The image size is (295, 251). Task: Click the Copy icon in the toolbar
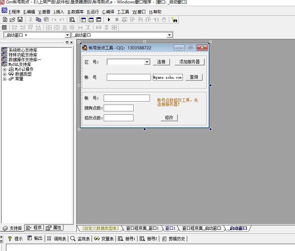(38, 20)
